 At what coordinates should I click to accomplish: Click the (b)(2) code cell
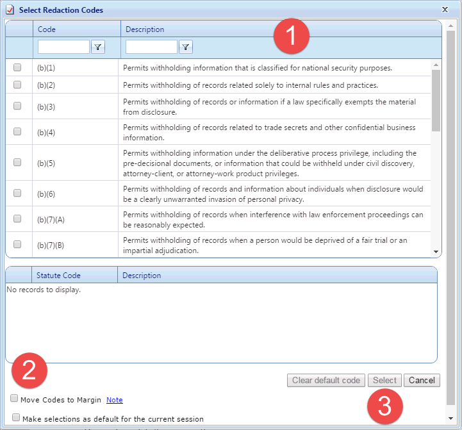[x=46, y=85]
